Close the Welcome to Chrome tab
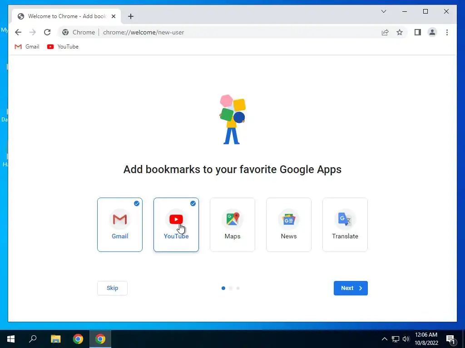The width and height of the screenshot is (465, 348). (x=113, y=16)
